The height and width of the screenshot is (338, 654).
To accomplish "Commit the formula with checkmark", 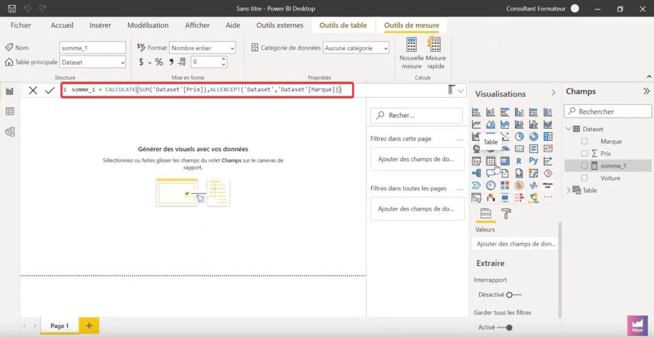I will pos(50,91).
